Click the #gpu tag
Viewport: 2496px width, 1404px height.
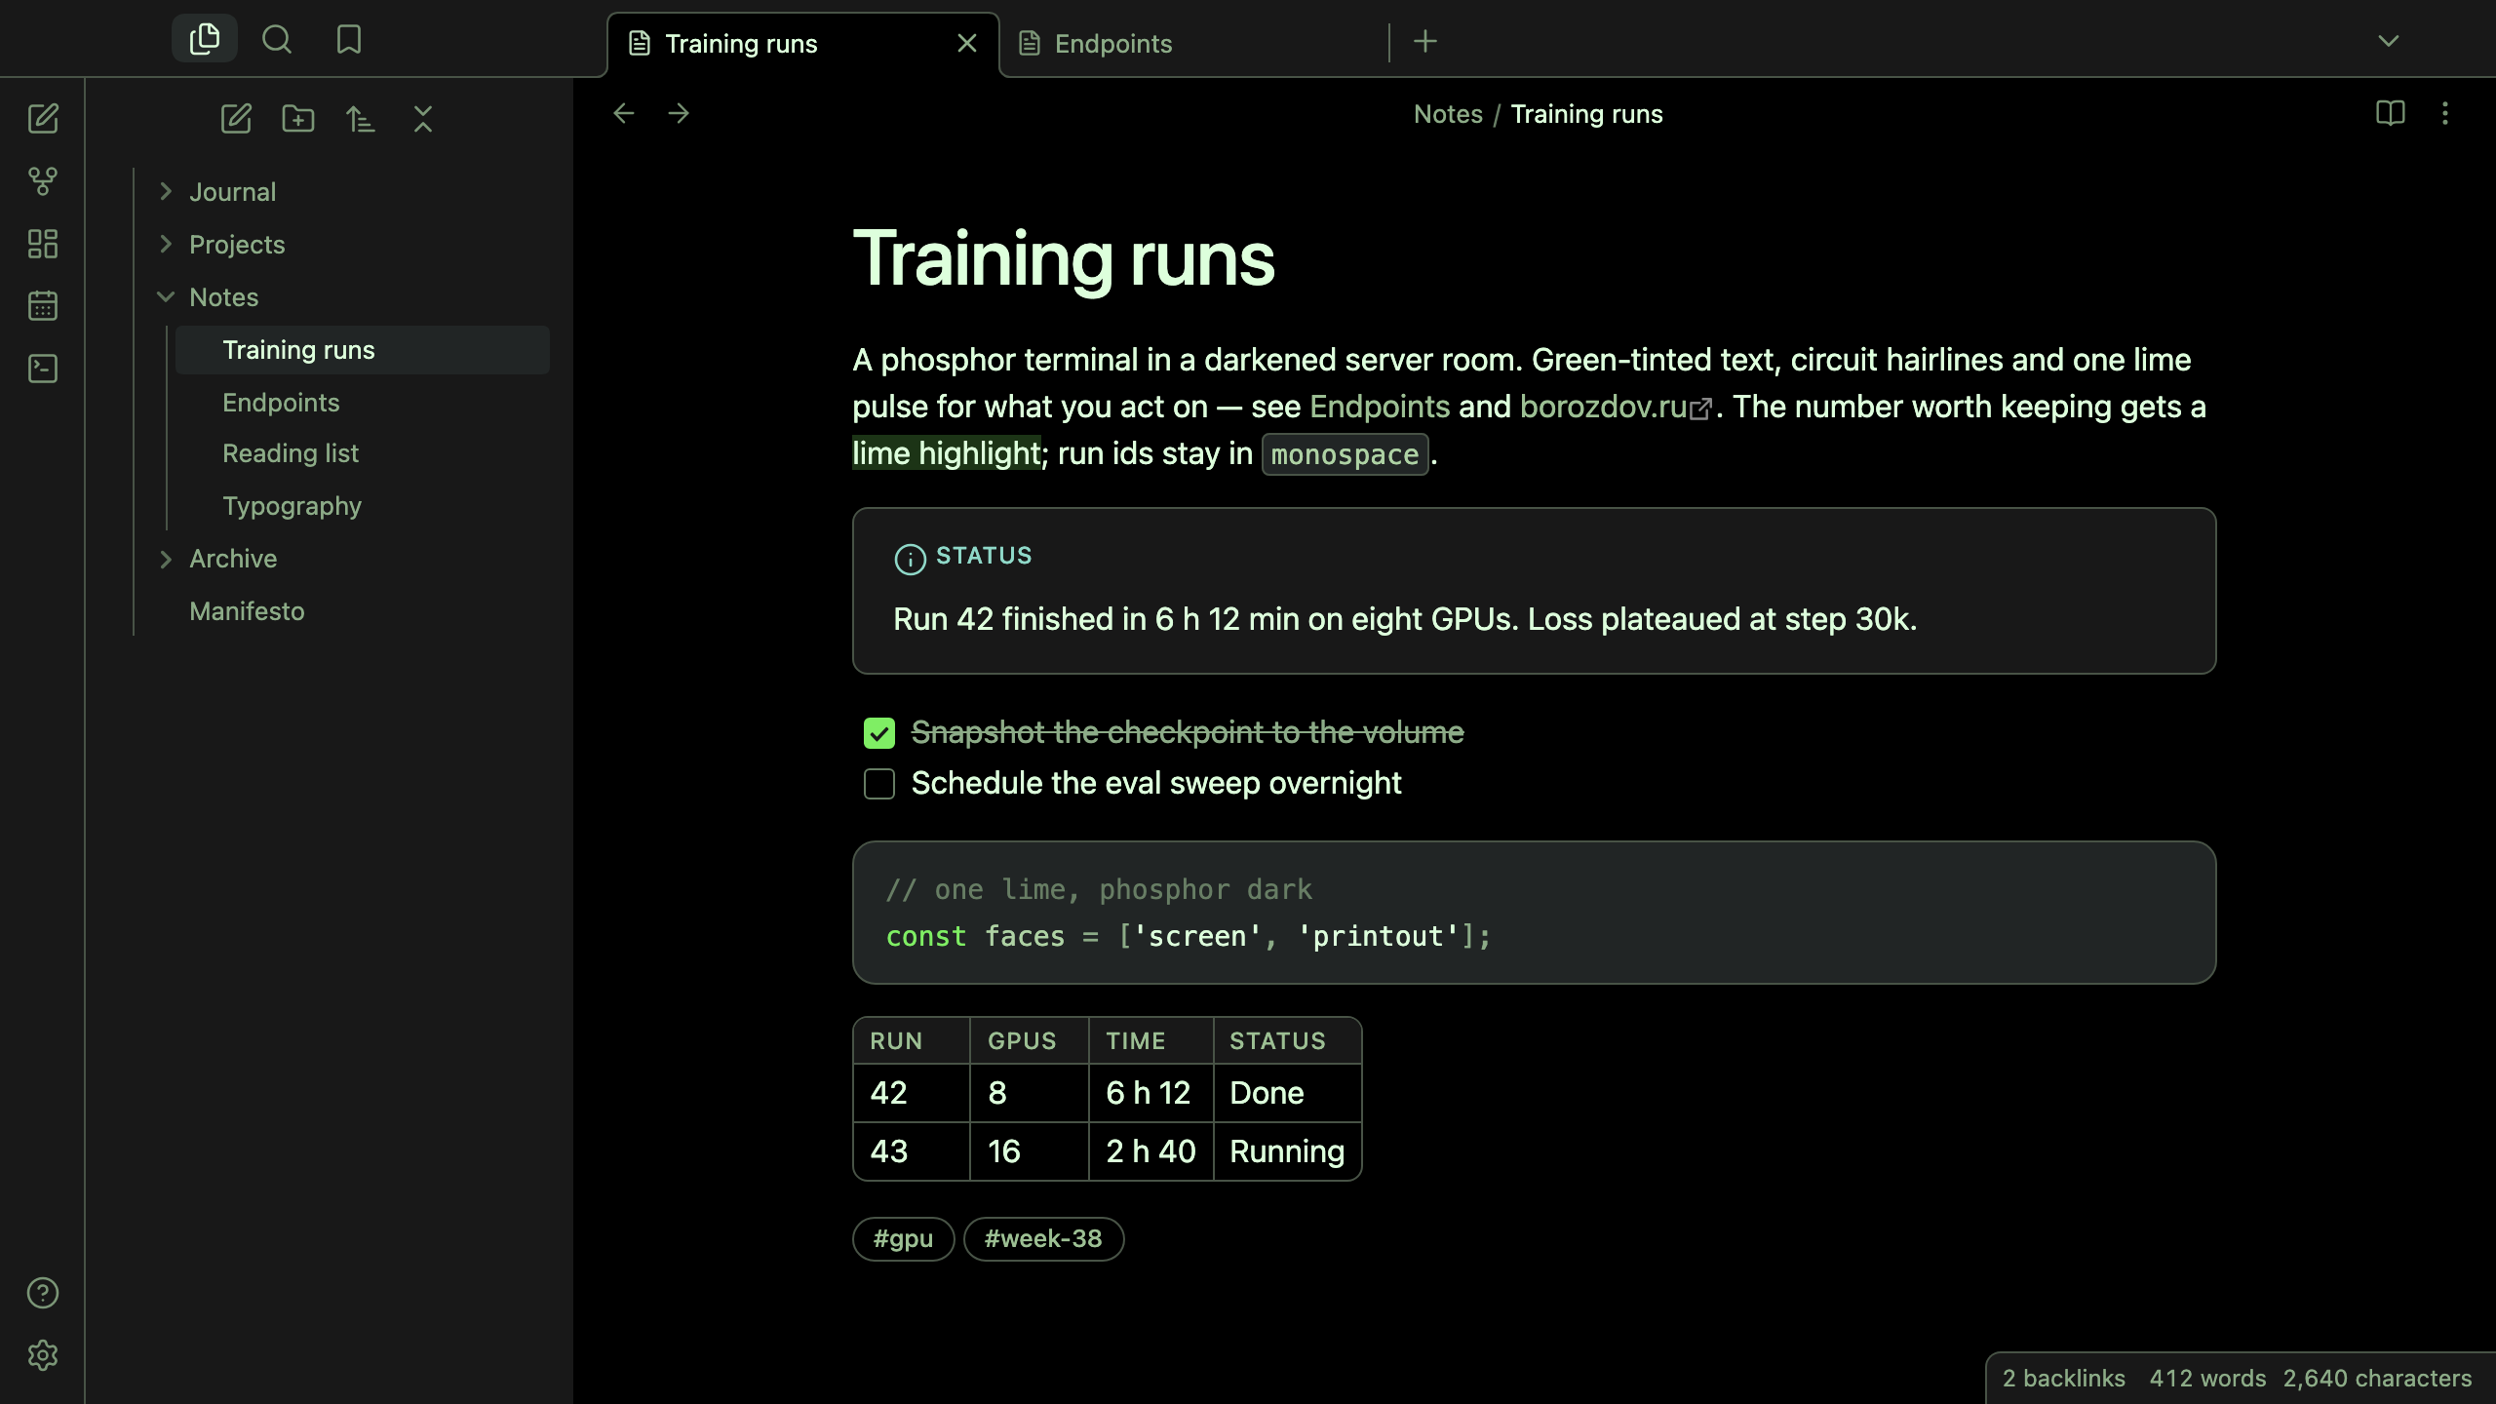[904, 1239]
